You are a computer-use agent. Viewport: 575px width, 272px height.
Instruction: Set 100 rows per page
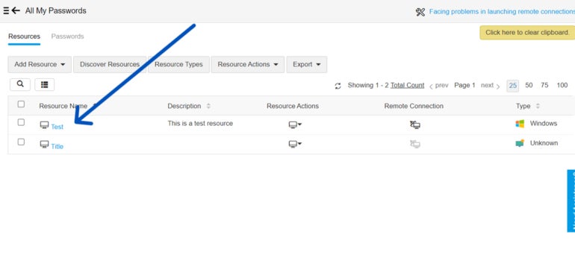(x=562, y=85)
